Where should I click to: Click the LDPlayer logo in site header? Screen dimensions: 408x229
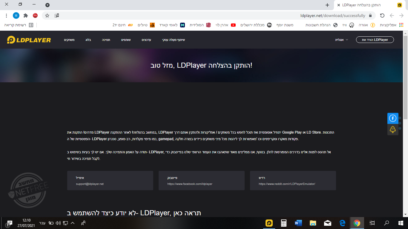point(29,40)
